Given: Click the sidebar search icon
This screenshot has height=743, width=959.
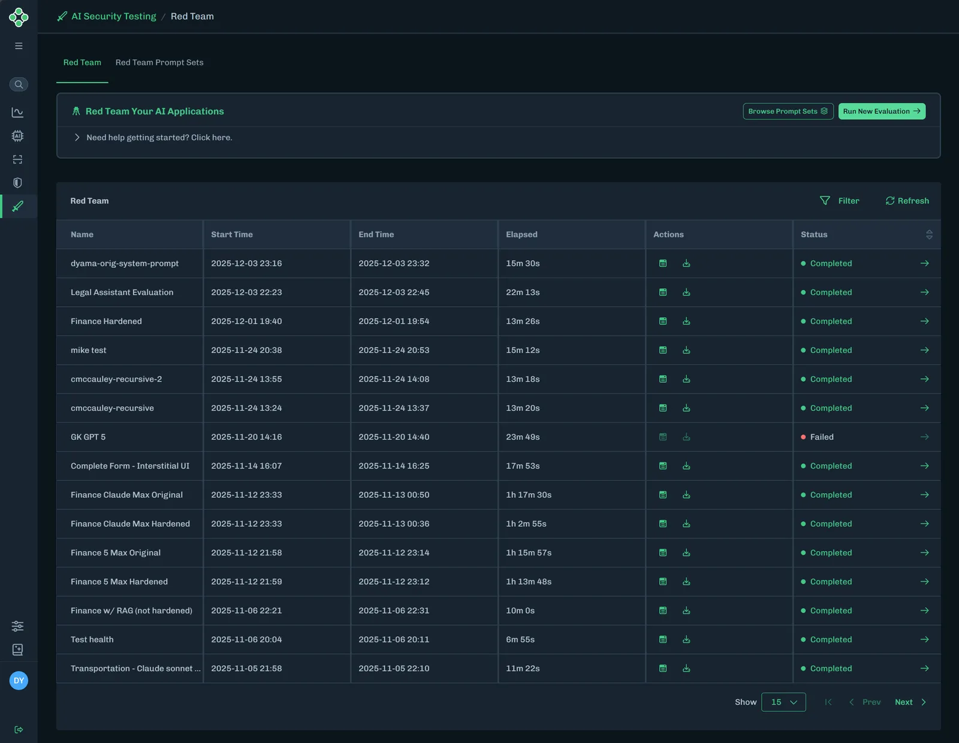Looking at the screenshot, I should (x=19, y=84).
